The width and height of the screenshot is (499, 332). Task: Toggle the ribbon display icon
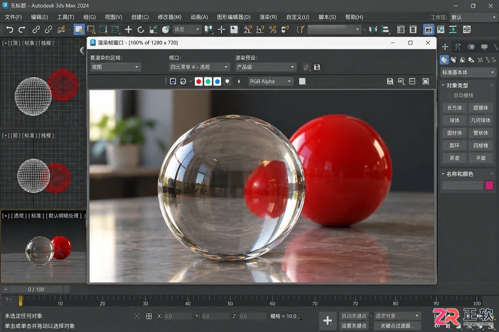tap(428, 29)
